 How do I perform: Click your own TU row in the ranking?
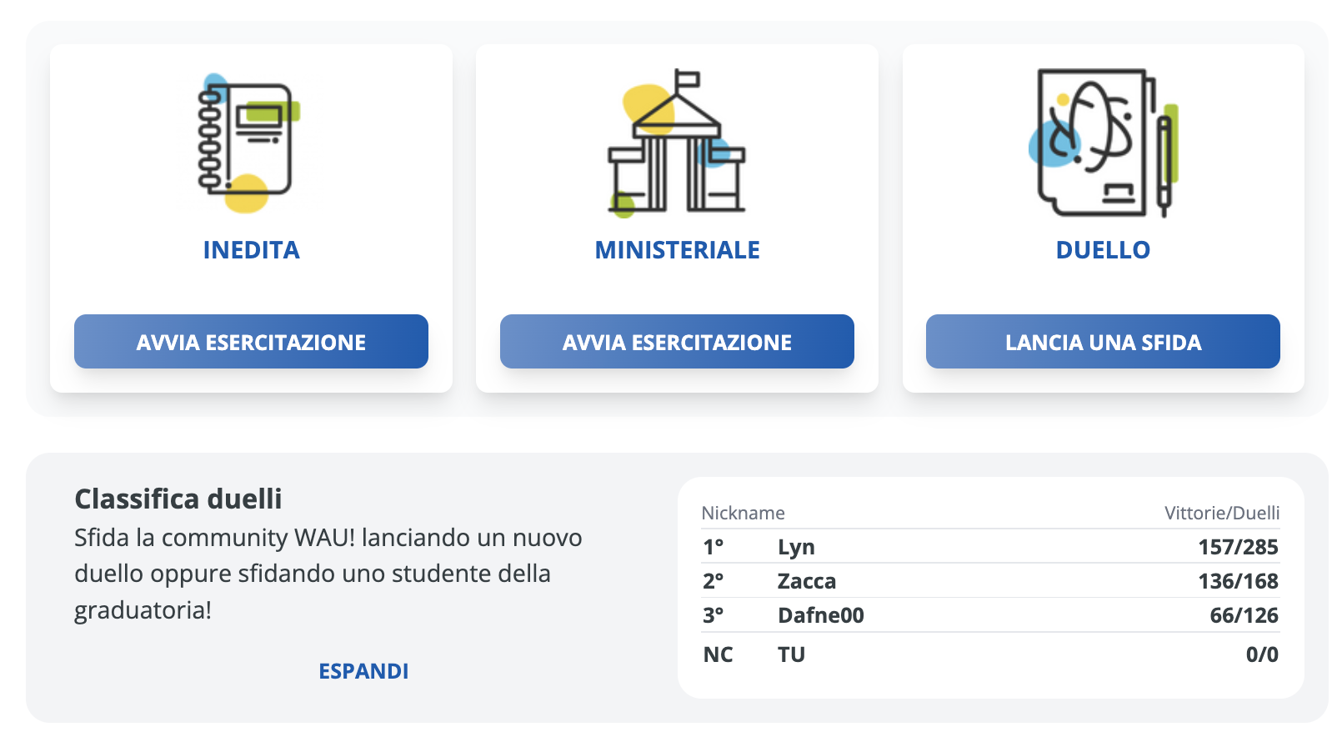click(x=791, y=654)
